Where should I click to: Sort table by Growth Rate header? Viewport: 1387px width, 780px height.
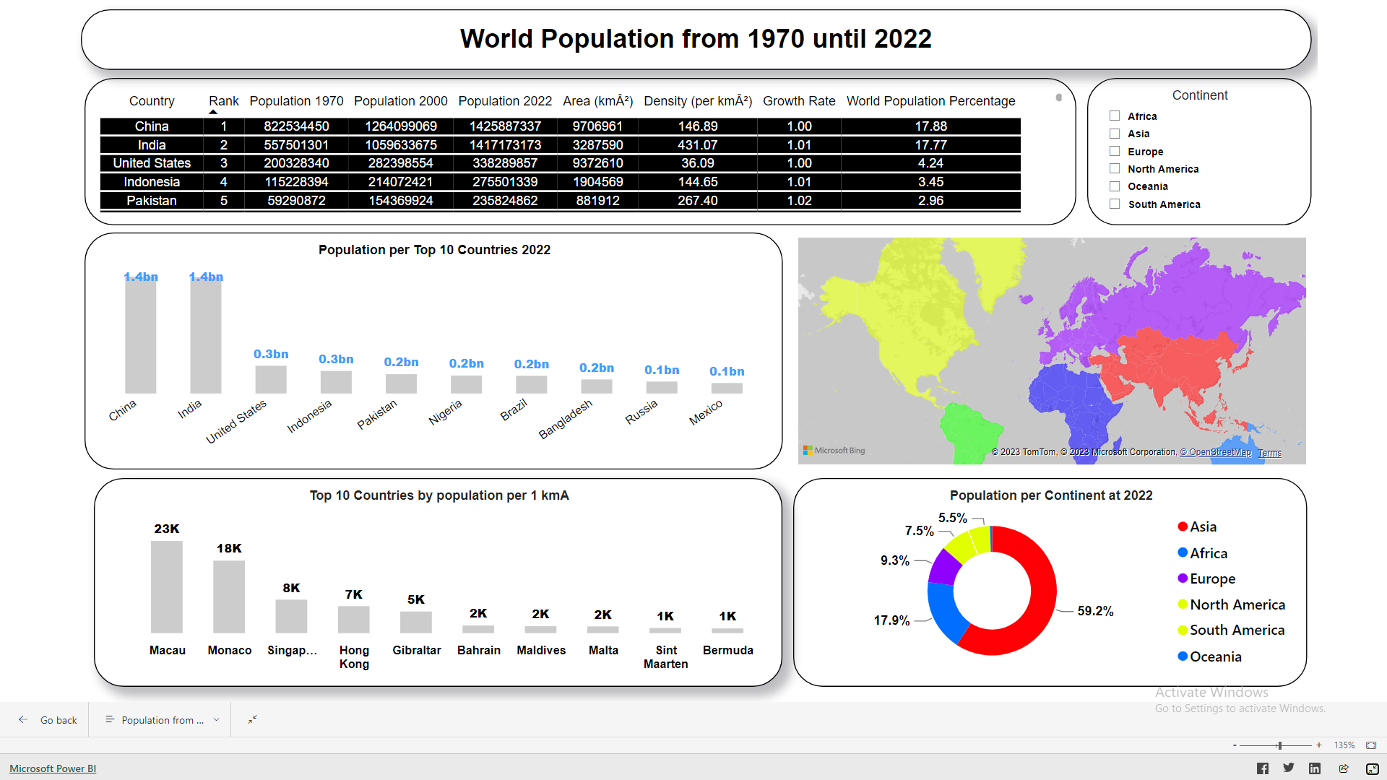click(x=798, y=101)
